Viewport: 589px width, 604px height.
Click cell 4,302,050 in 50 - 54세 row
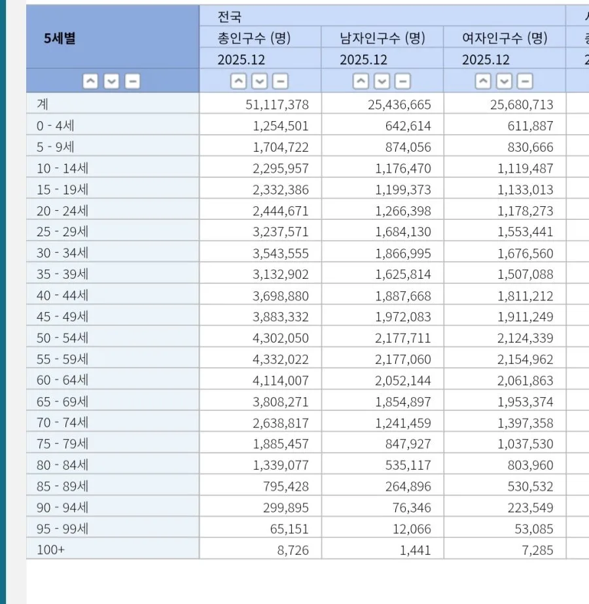click(x=260, y=336)
